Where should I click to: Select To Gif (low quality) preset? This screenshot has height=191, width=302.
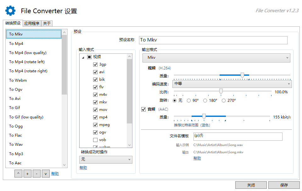[34, 117]
